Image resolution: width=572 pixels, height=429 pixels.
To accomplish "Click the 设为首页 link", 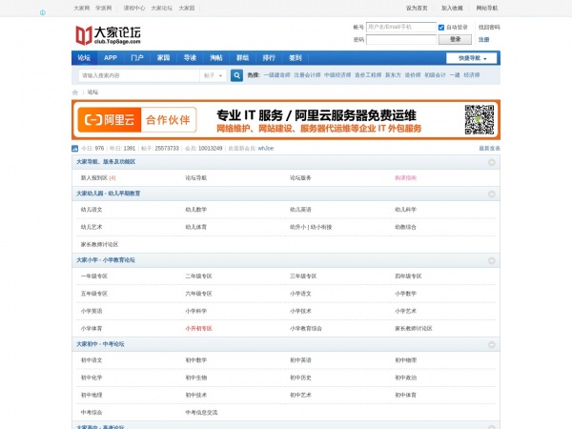I will click(x=417, y=8).
